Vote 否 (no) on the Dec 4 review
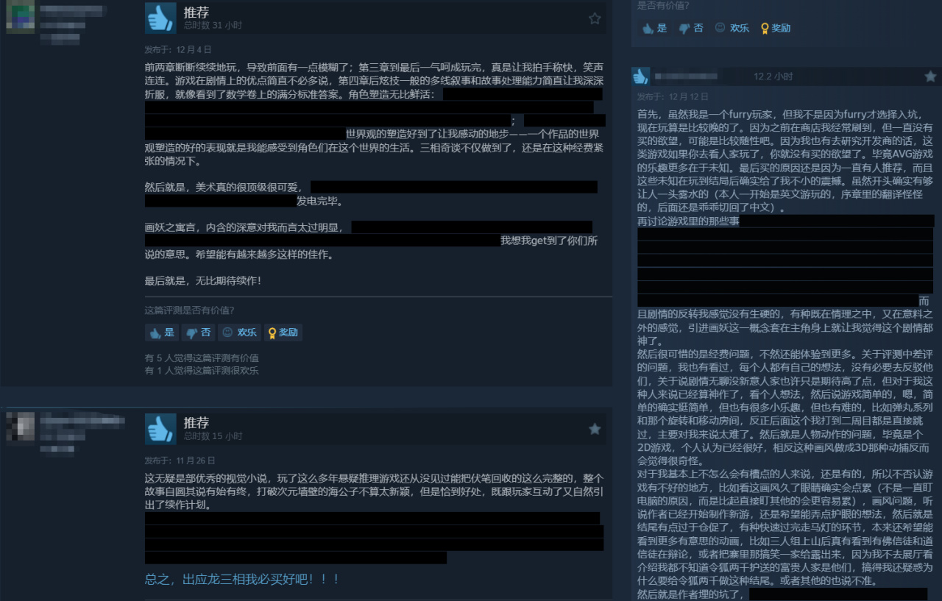The height and width of the screenshot is (601, 942). coord(198,332)
